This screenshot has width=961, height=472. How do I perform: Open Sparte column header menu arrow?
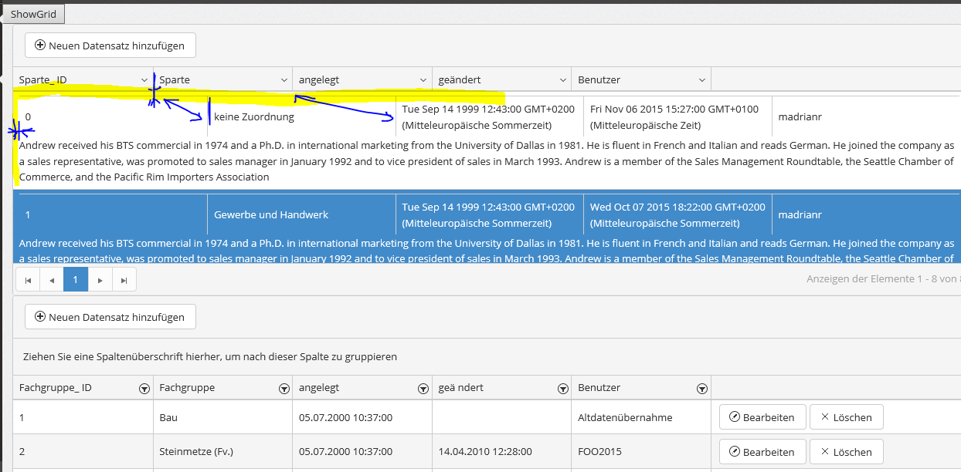(x=284, y=80)
